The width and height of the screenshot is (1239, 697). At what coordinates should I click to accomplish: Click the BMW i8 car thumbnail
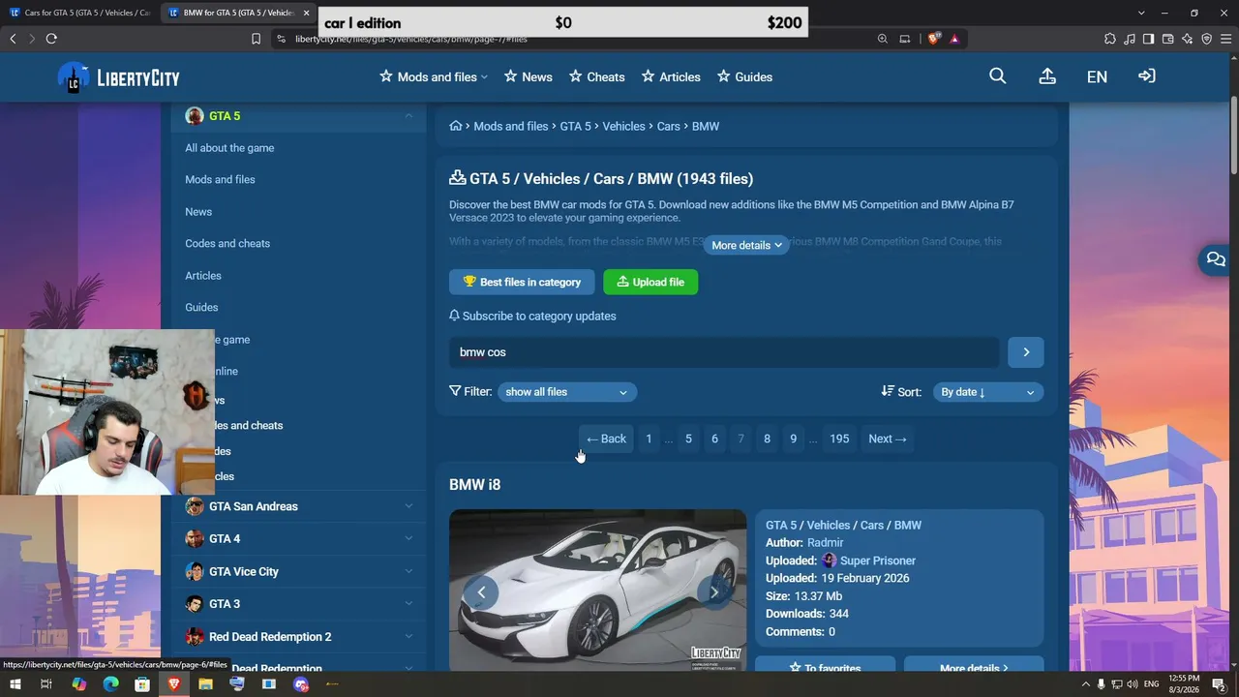click(597, 591)
